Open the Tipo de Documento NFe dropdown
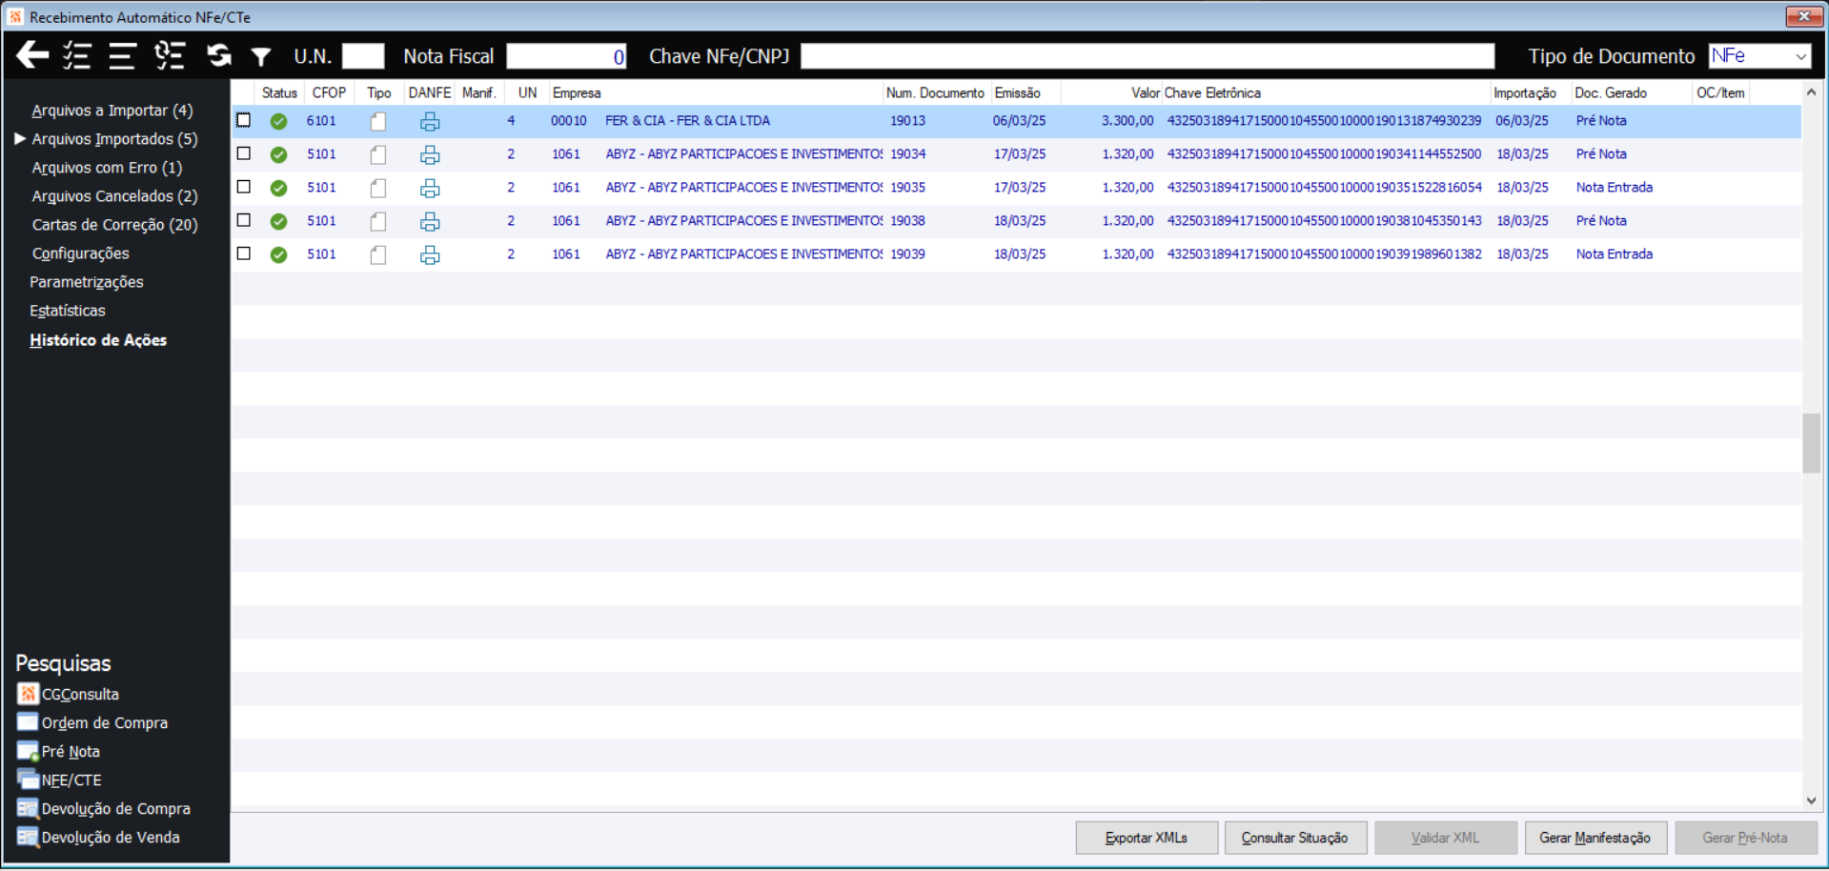Image resolution: width=1829 pixels, height=871 pixels. click(1759, 56)
